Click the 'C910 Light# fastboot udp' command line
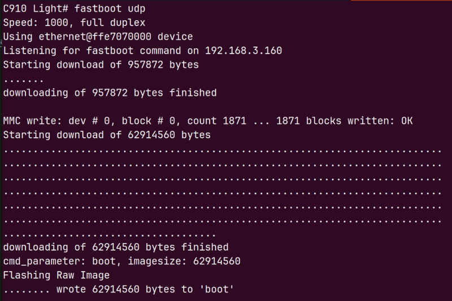Viewport: 452px width, 301px height. click(x=74, y=8)
